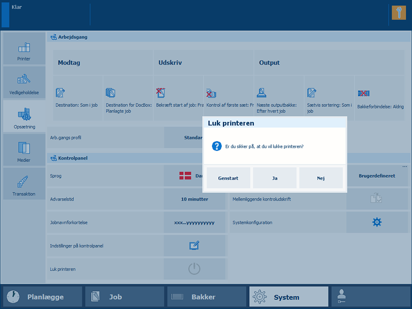Switch to the Bakker tab
Image resolution: width=412 pixels, height=309 pixels.
coord(206,297)
